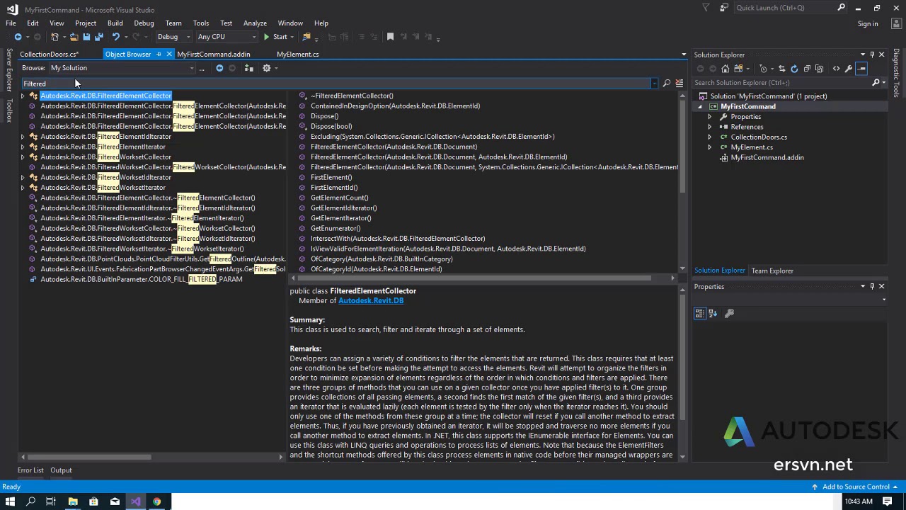Click the Object Browser back arrow
The image size is (906, 510).
coord(219,68)
